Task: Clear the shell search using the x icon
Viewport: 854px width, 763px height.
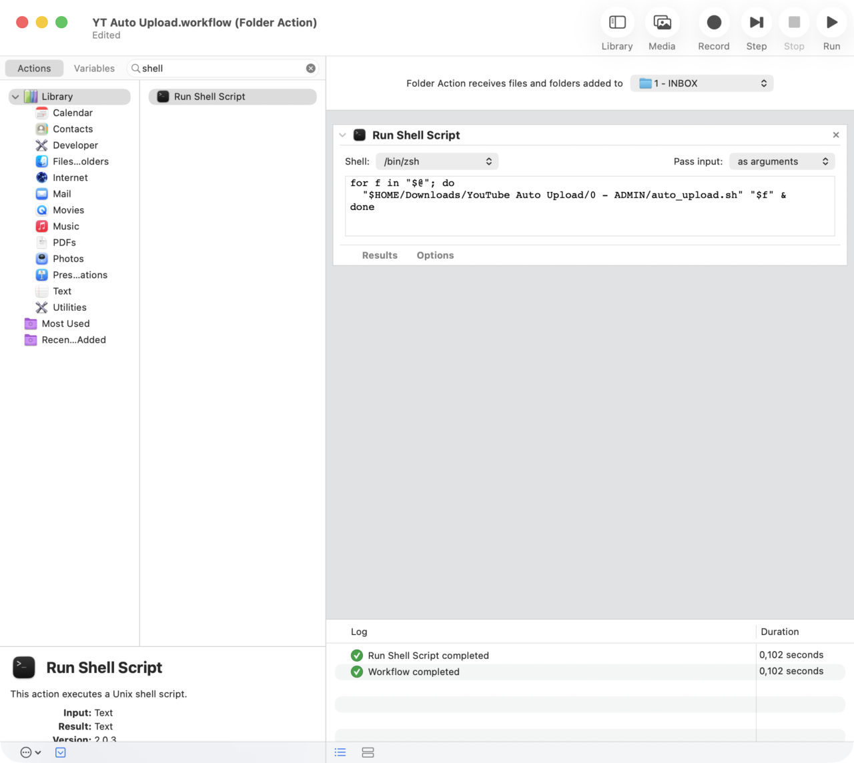Action: [x=310, y=68]
